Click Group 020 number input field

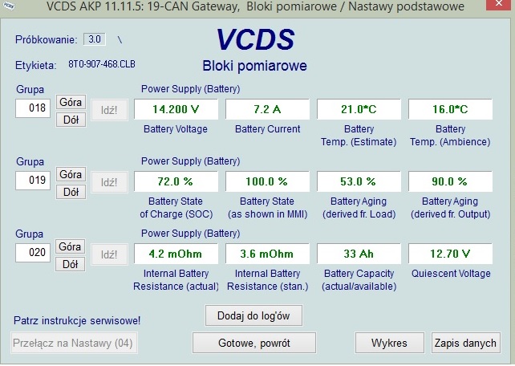[33, 253]
